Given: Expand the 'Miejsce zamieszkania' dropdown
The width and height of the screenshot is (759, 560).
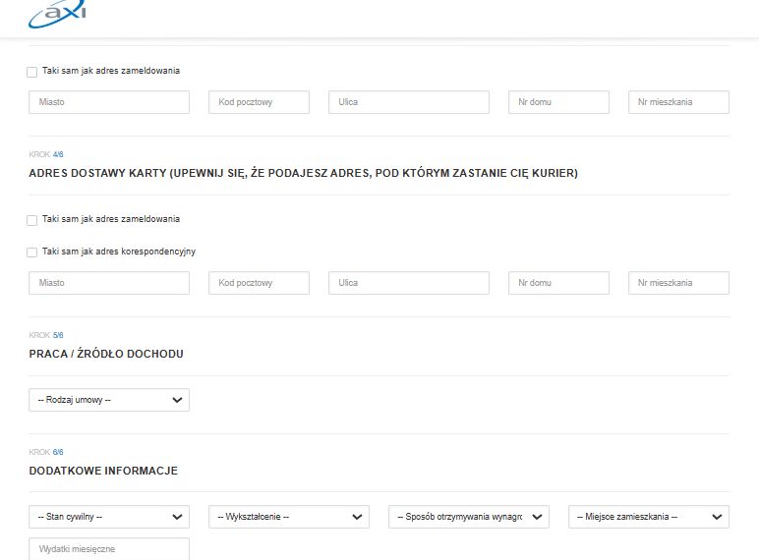Looking at the screenshot, I should (x=648, y=517).
